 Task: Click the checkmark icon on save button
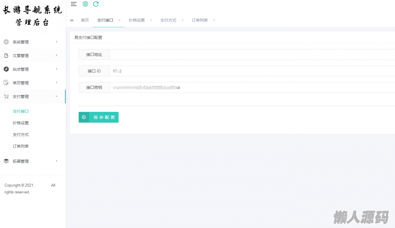point(84,117)
